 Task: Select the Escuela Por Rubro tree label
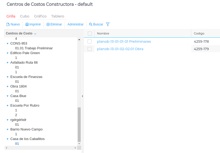(x=25, y=106)
